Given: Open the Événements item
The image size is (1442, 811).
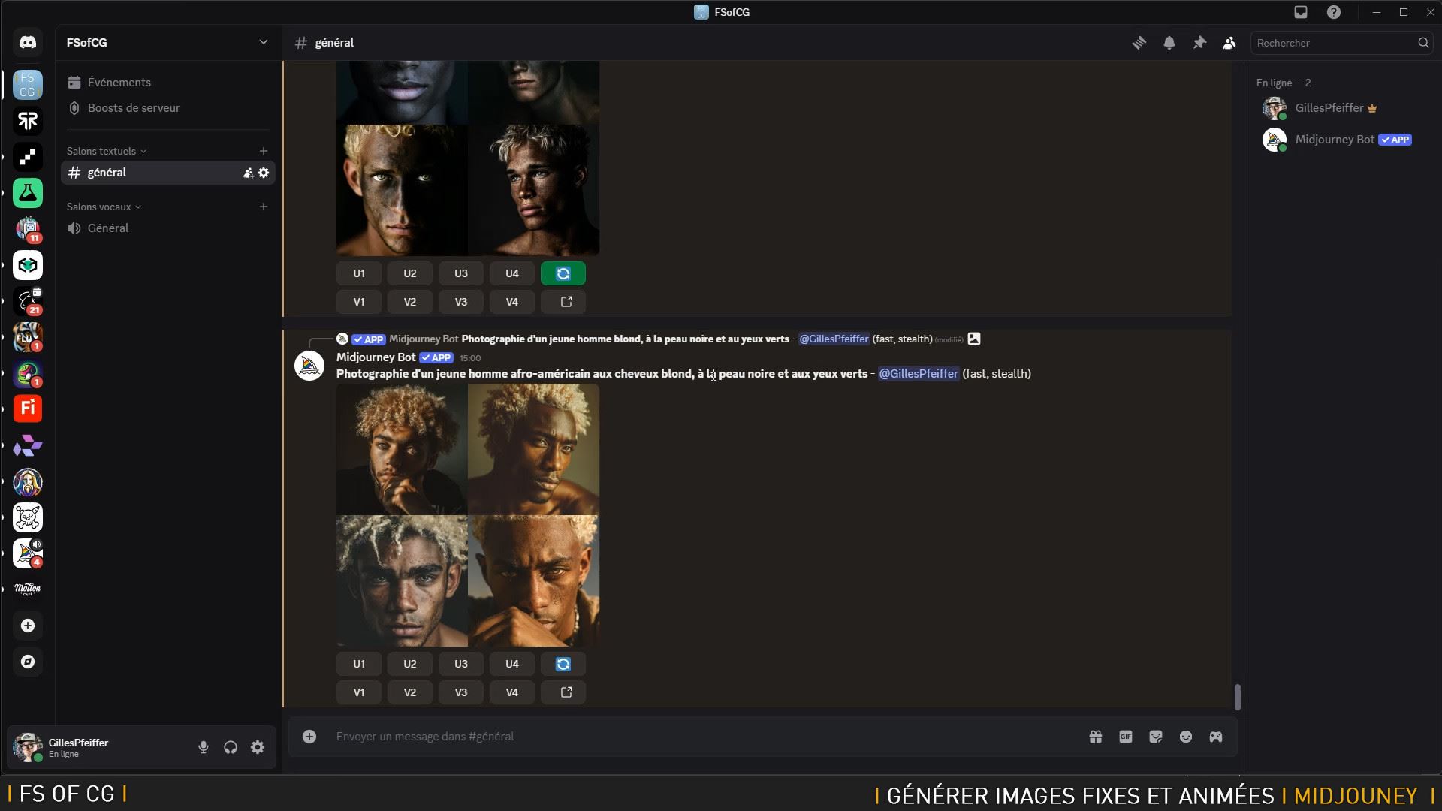Looking at the screenshot, I should click(x=119, y=83).
